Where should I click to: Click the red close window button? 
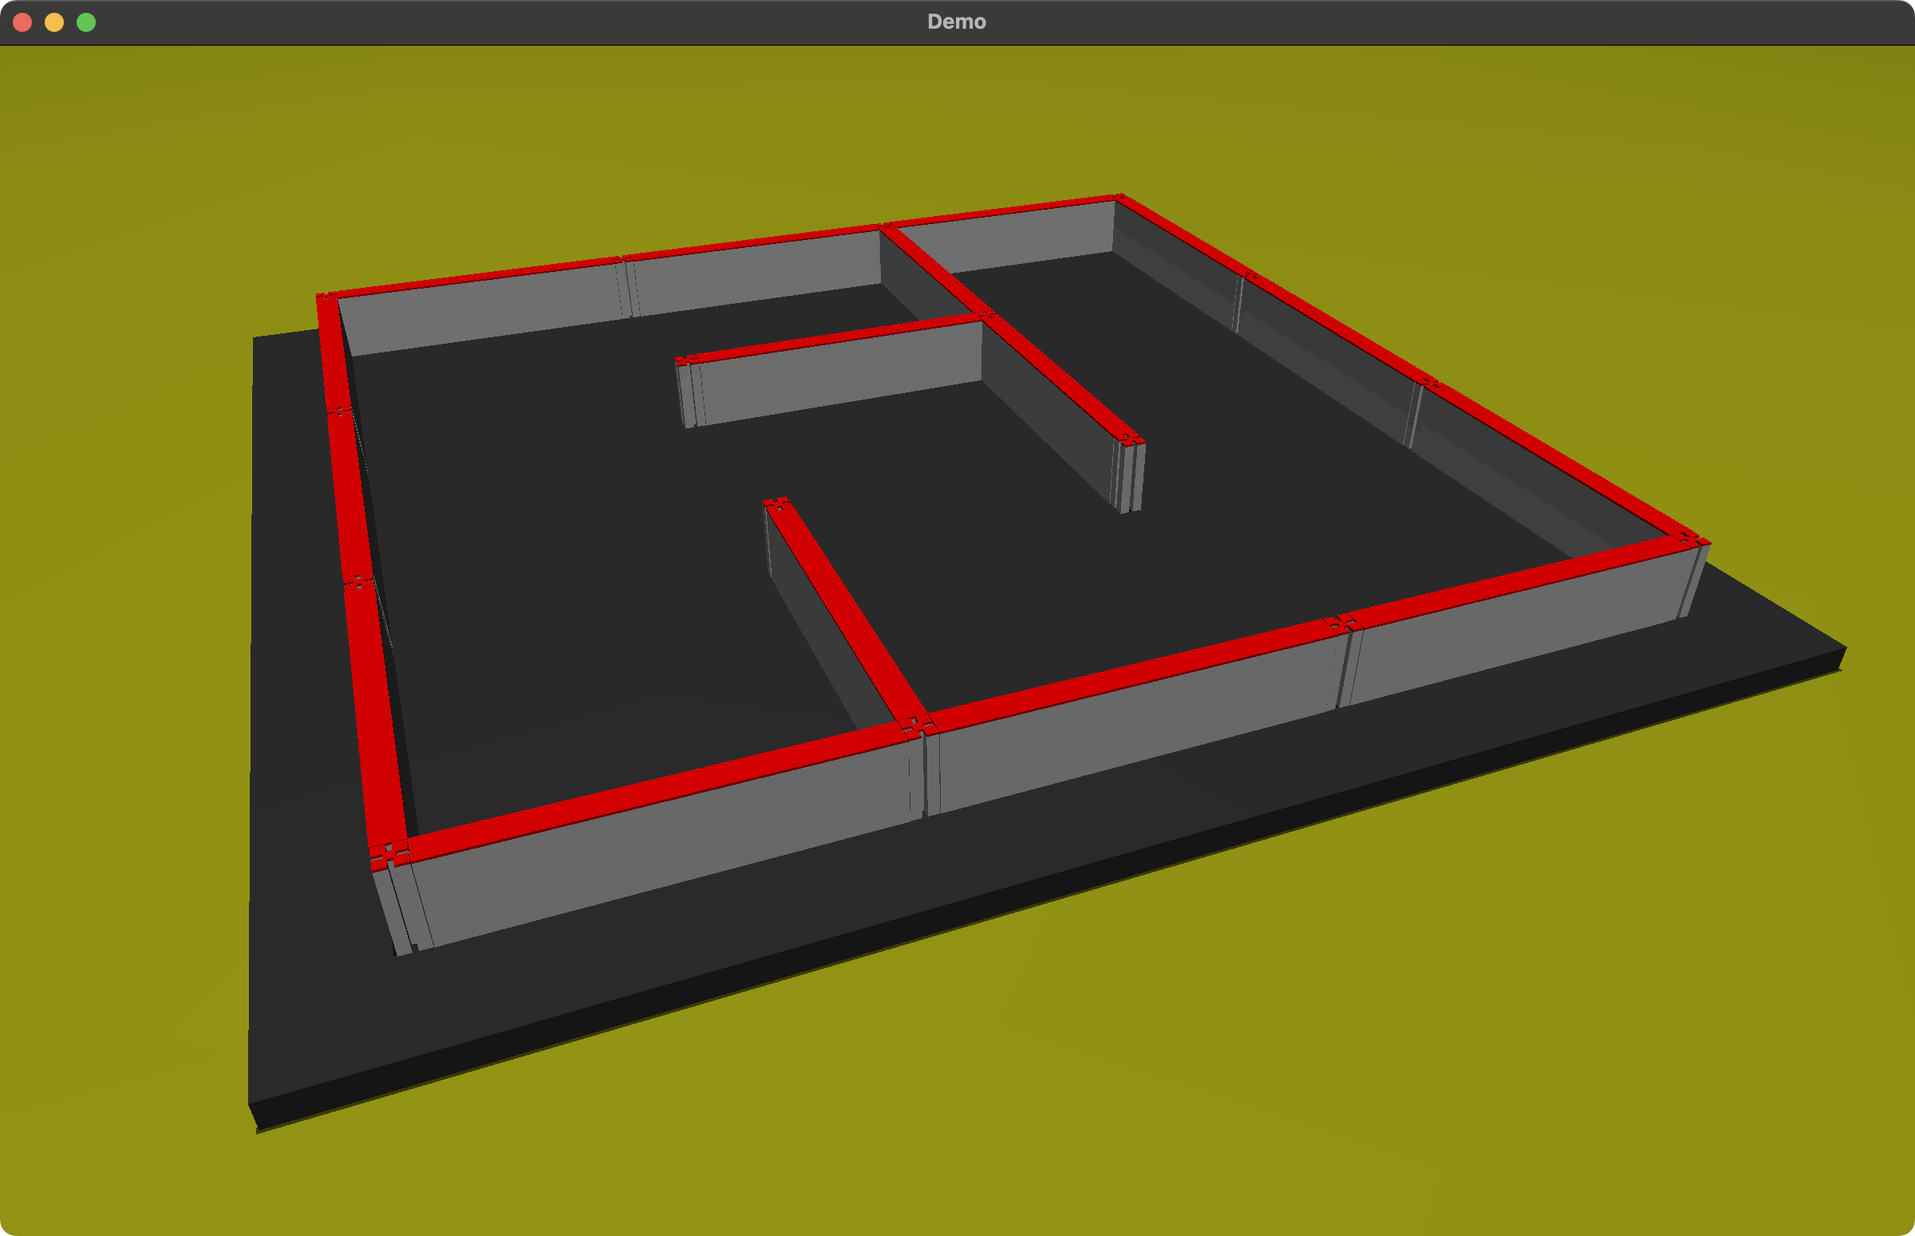click(x=22, y=22)
